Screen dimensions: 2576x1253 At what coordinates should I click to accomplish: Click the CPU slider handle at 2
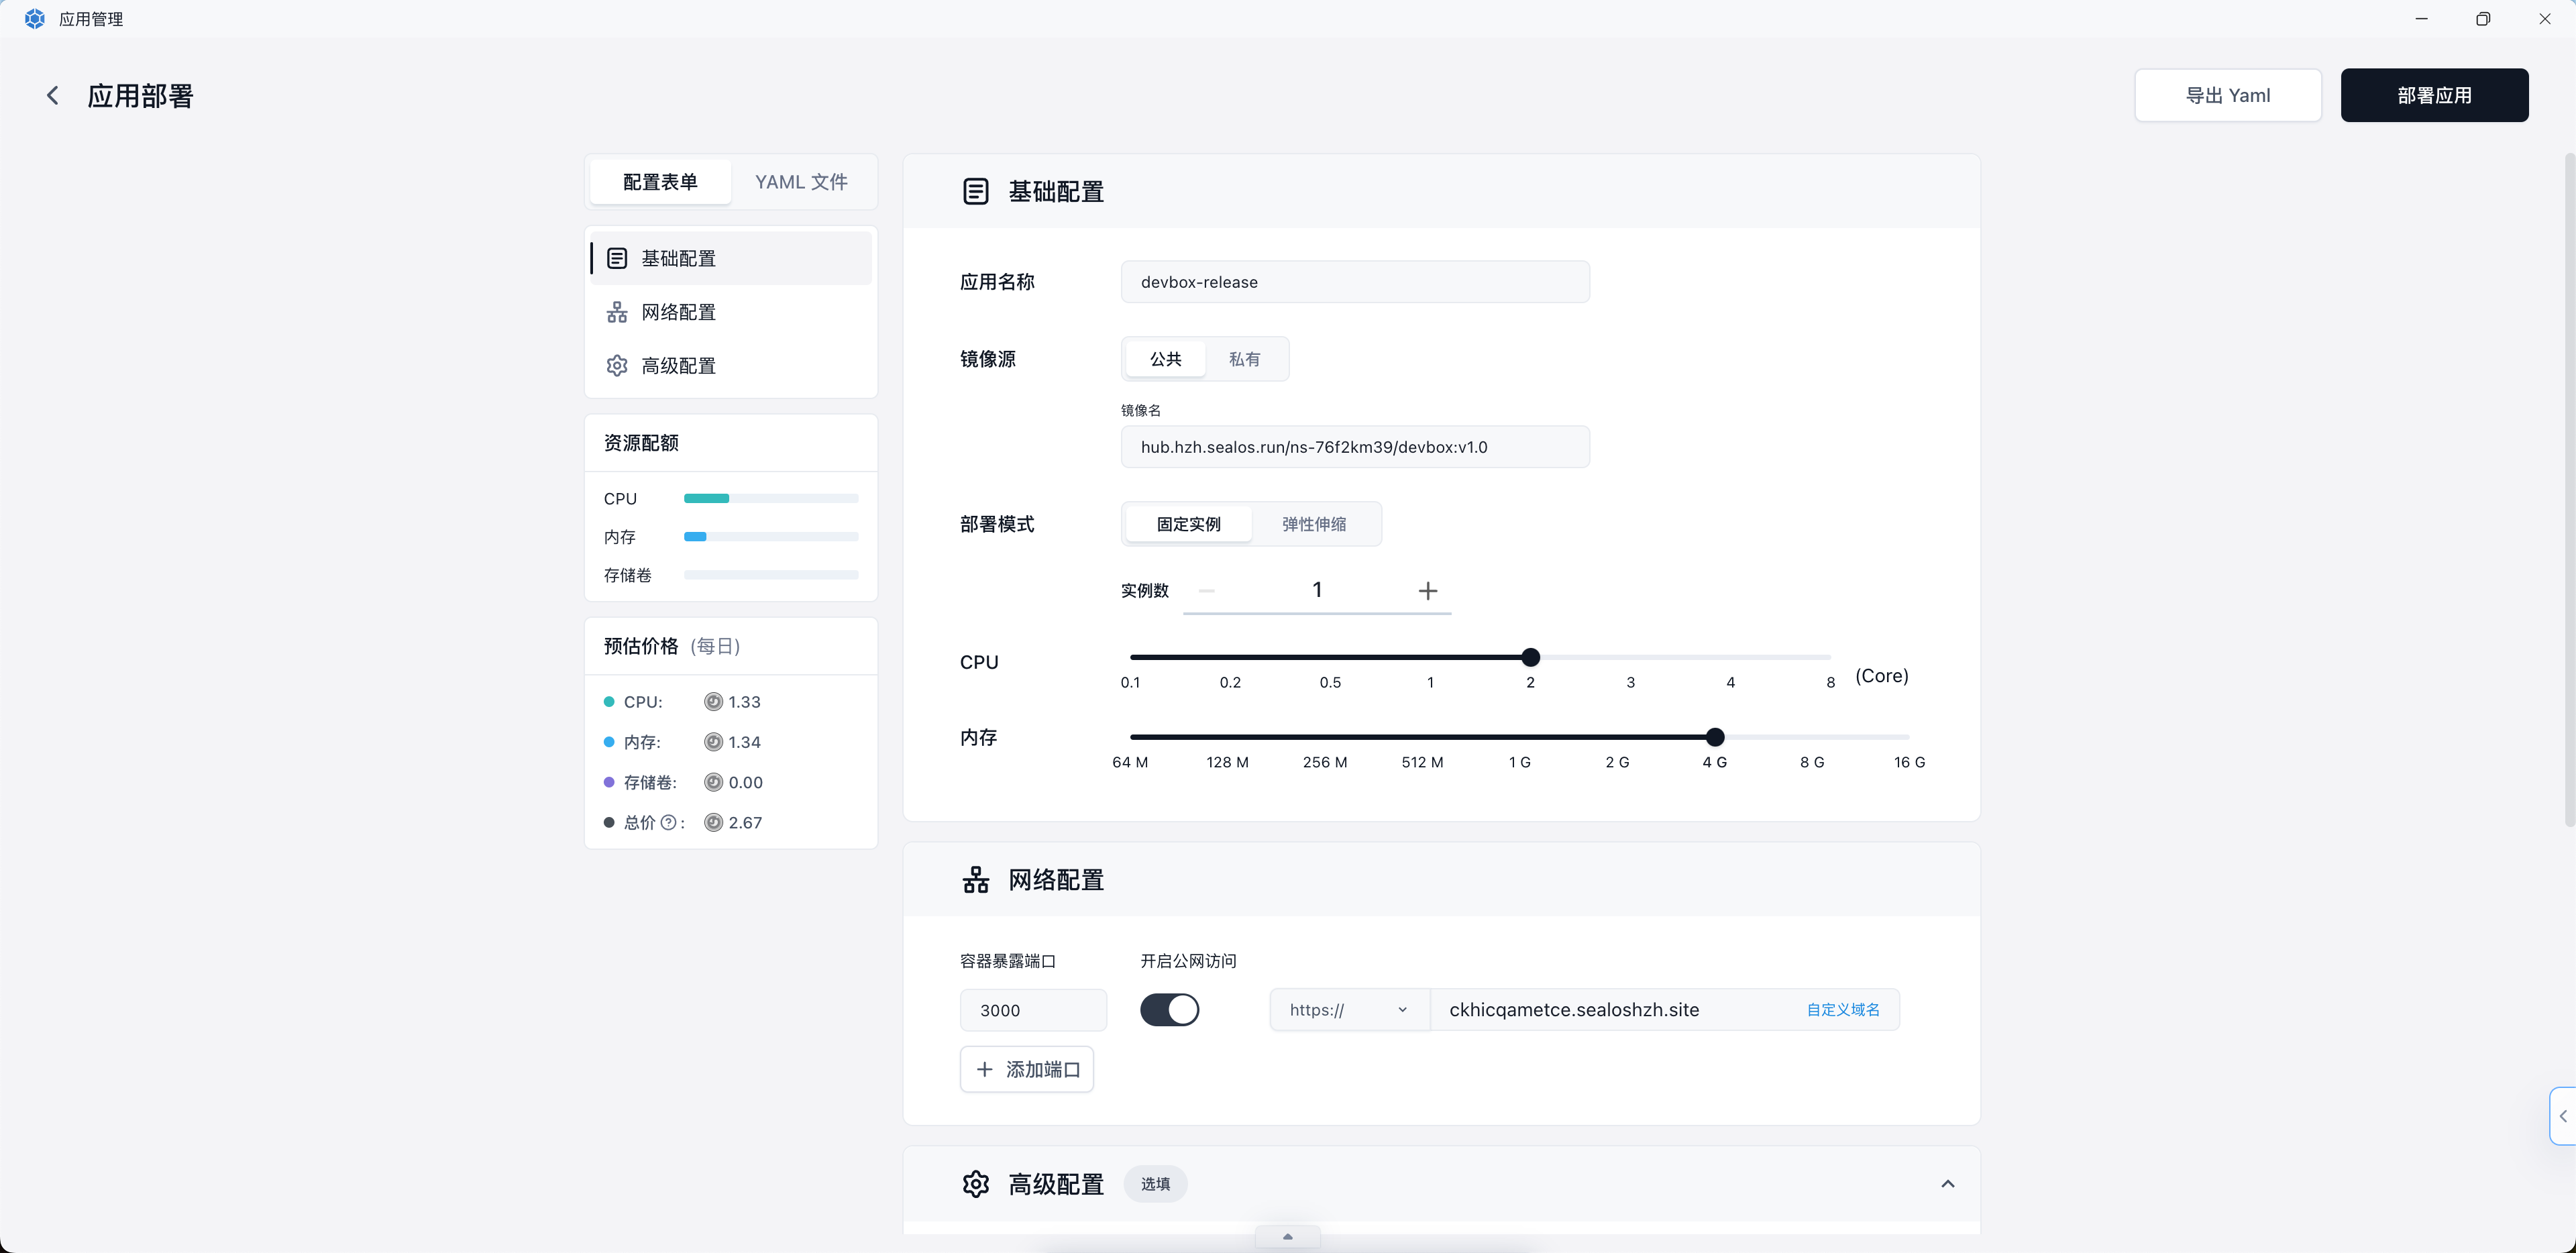coord(1530,657)
